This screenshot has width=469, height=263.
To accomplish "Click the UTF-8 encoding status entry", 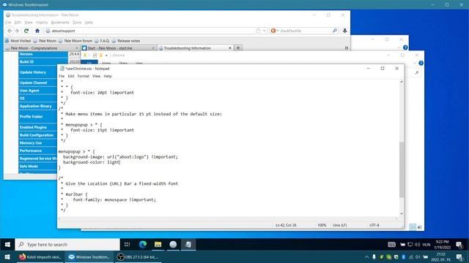I will coord(374,225).
